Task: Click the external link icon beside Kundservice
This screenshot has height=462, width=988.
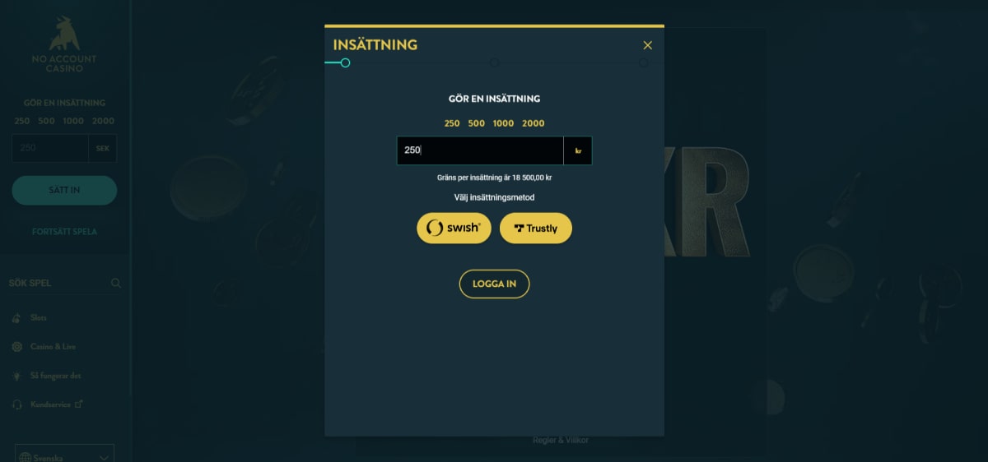Action: point(79,404)
